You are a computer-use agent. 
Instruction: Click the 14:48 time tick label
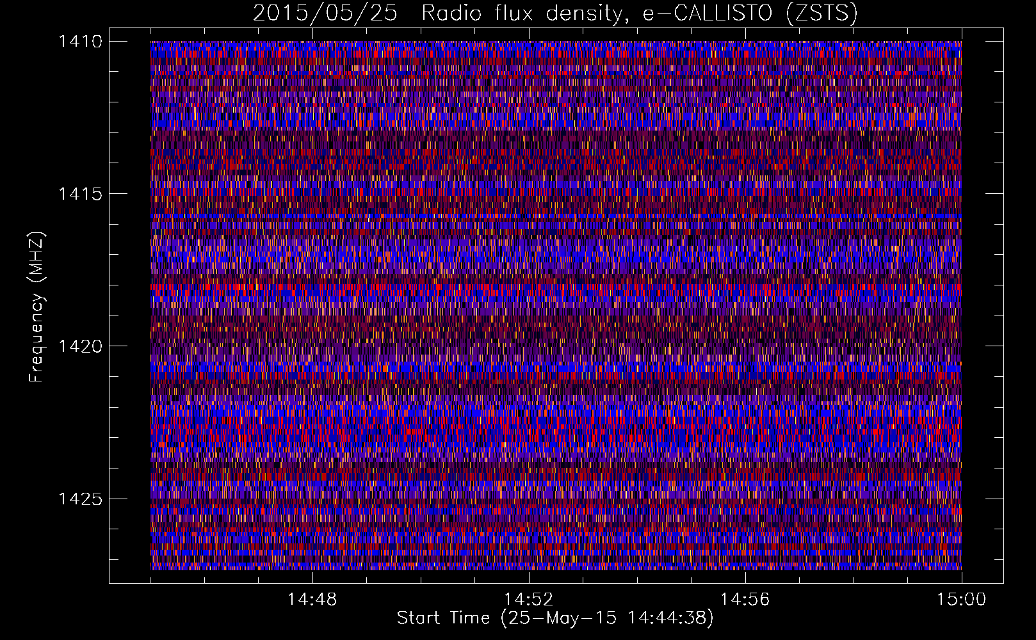(312, 600)
